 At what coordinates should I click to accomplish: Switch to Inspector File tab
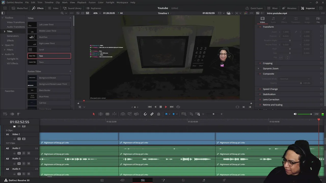pyautogui.click(x=318, y=20)
